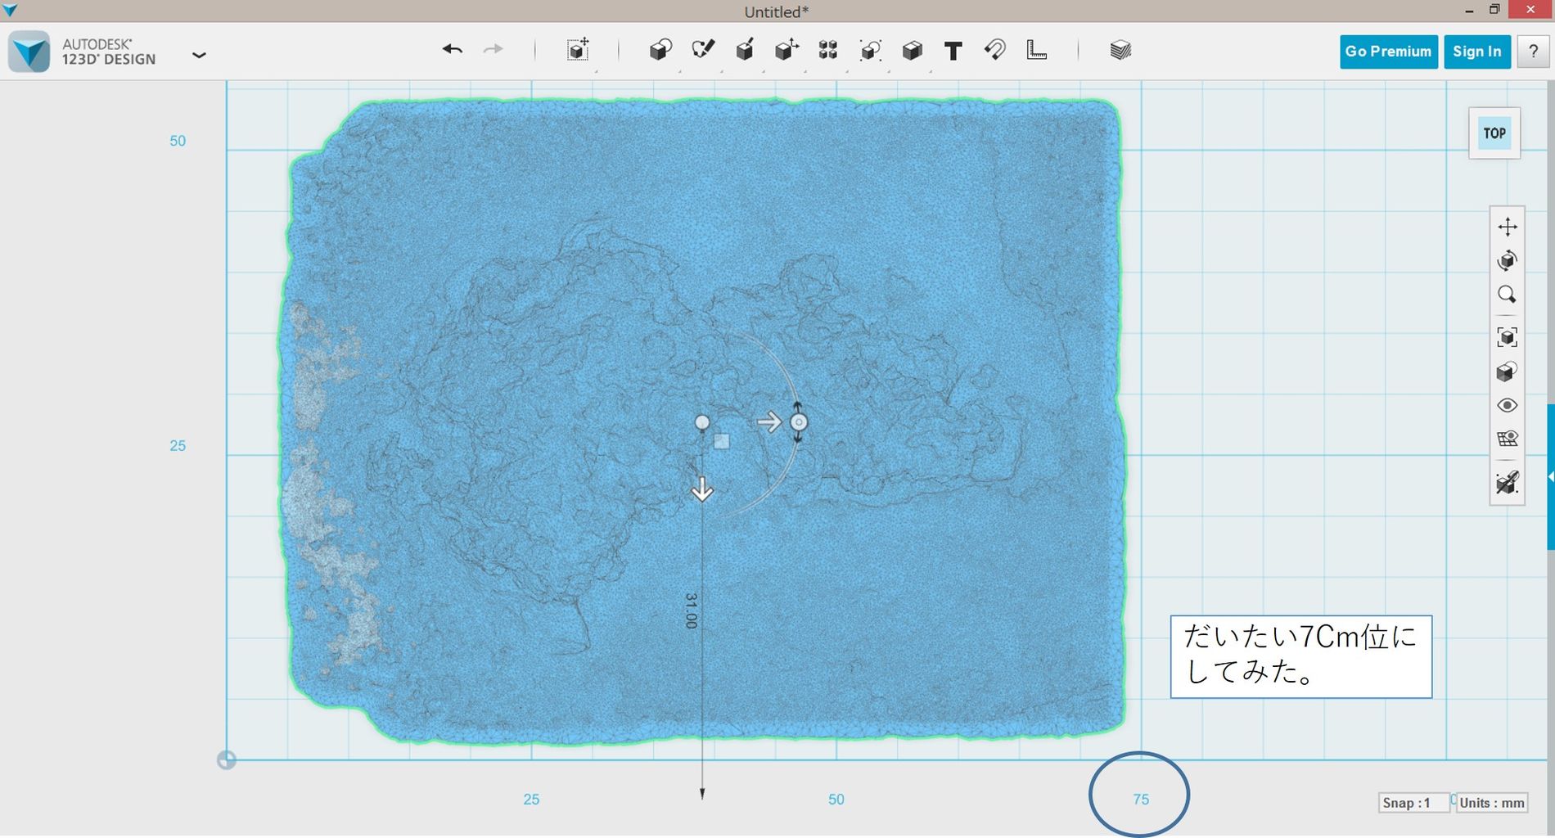Select the Pan navigation tool
The image size is (1555, 838).
click(x=1508, y=227)
